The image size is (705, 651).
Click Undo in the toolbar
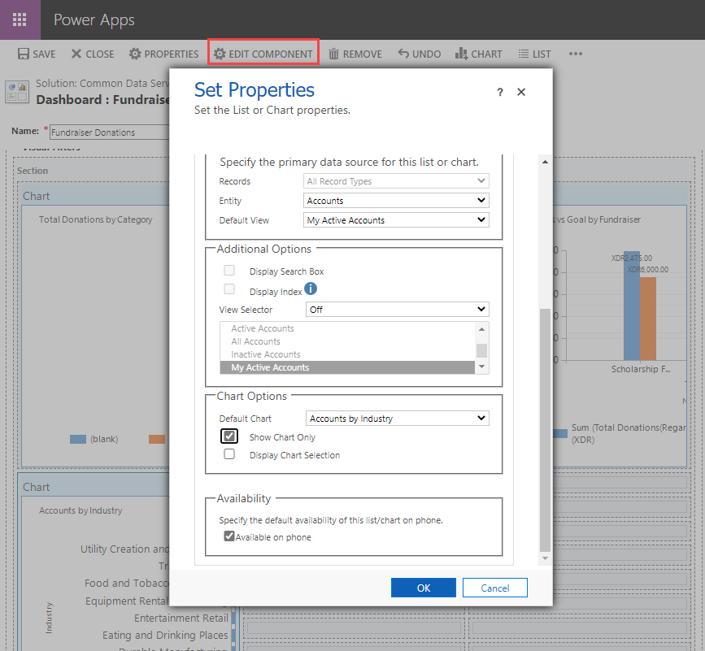[x=419, y=54]
